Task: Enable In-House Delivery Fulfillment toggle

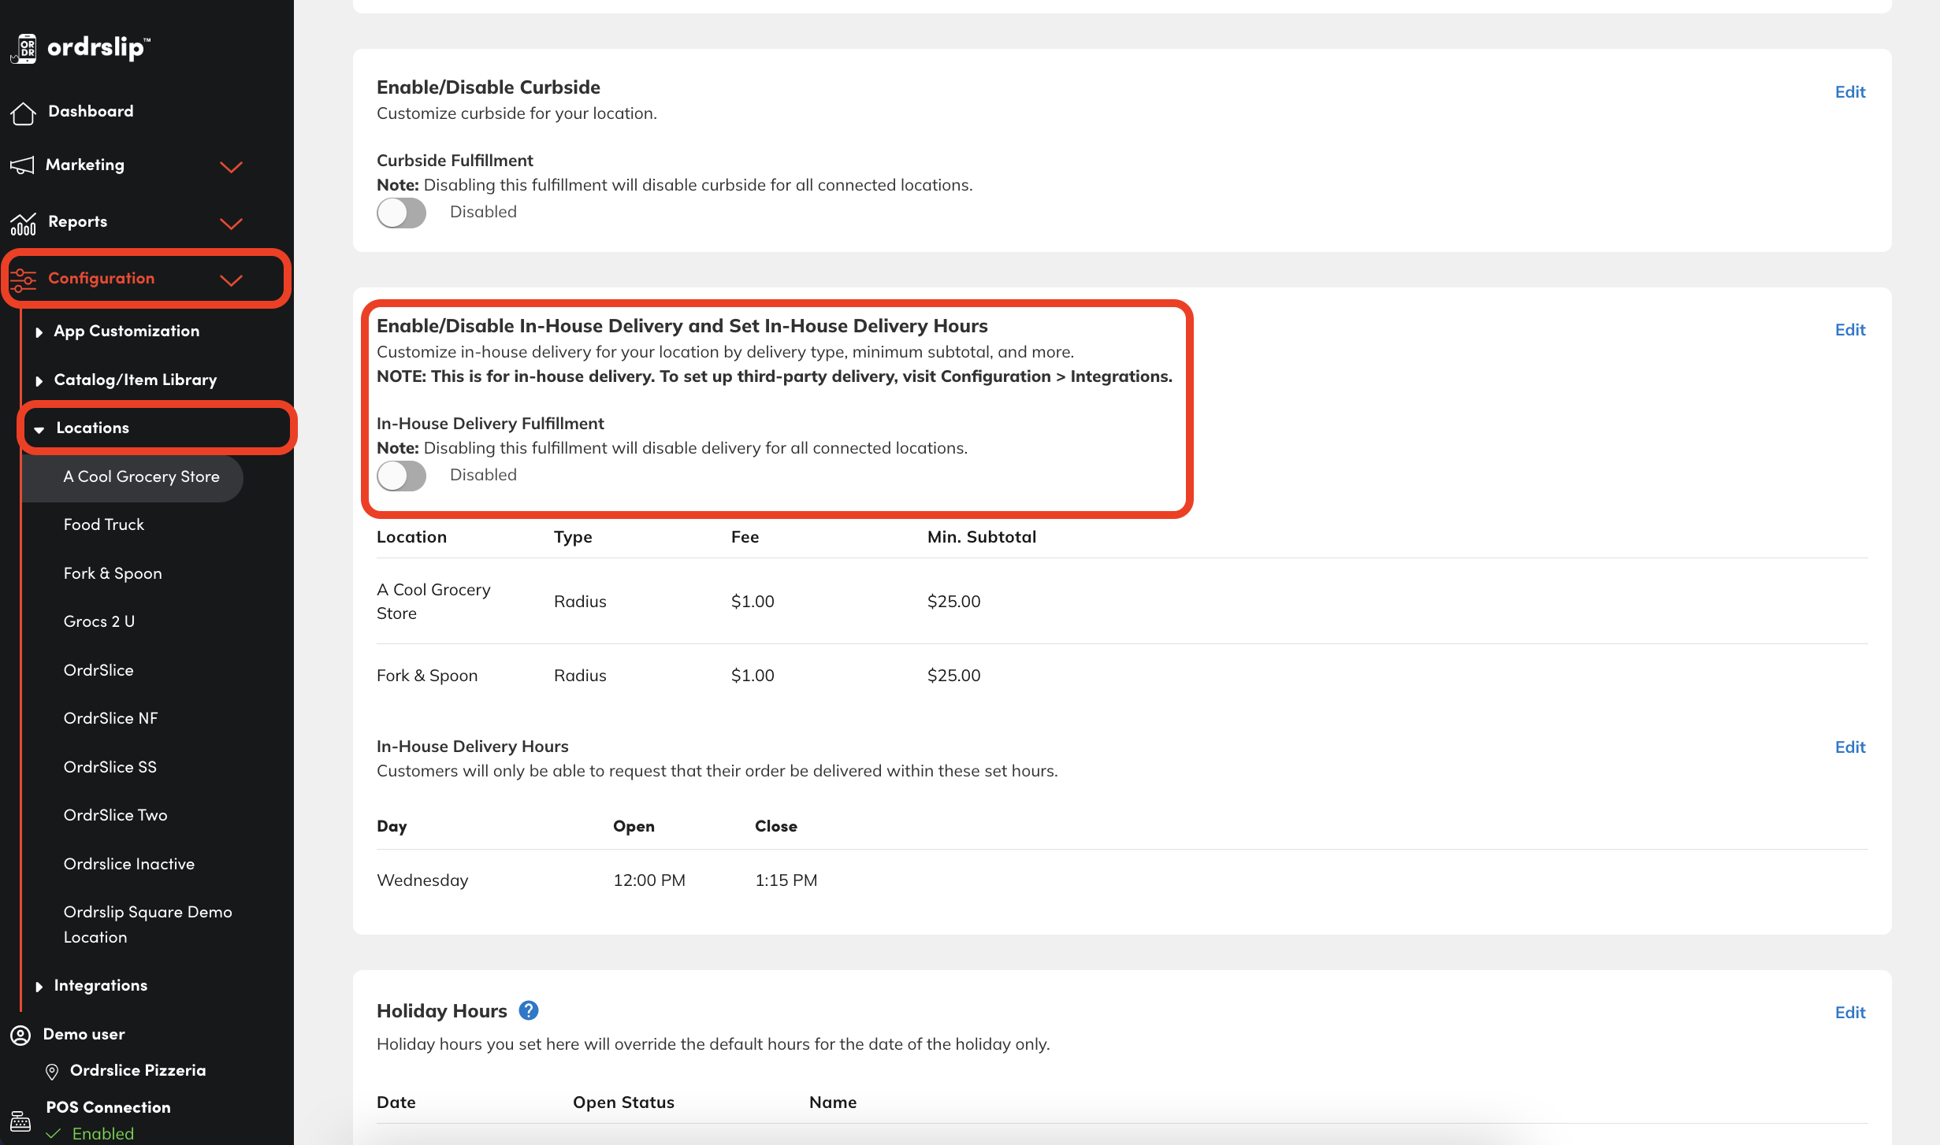Action: tap(401, 476)
